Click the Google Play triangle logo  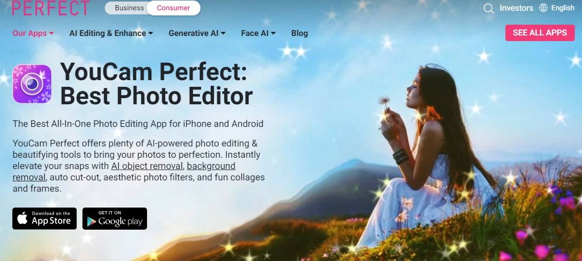coord(92,221)
